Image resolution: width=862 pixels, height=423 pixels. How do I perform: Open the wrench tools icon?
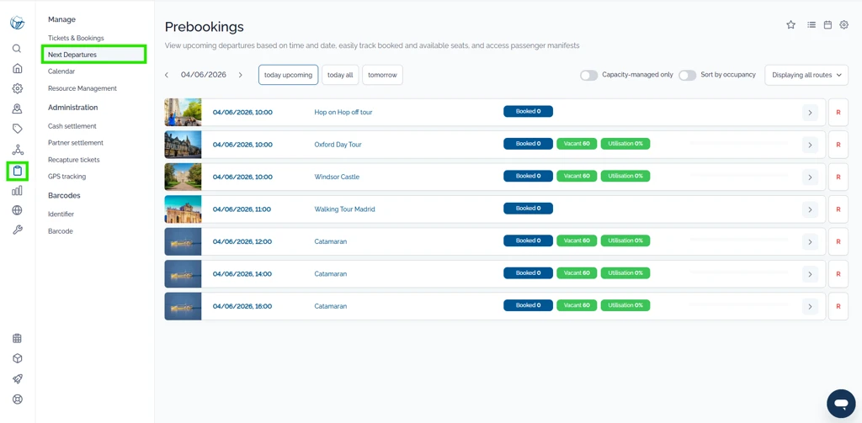17,230
